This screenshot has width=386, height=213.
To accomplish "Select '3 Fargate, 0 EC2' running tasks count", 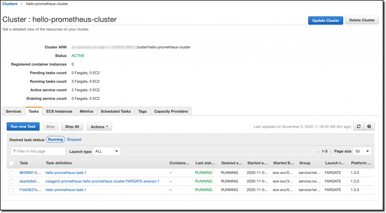I will tap(86, 81).
